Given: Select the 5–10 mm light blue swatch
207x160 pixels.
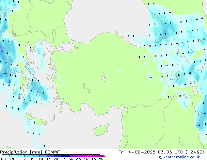Looking at the screenshot, I should pyautogui.click(x=36, y=156).
